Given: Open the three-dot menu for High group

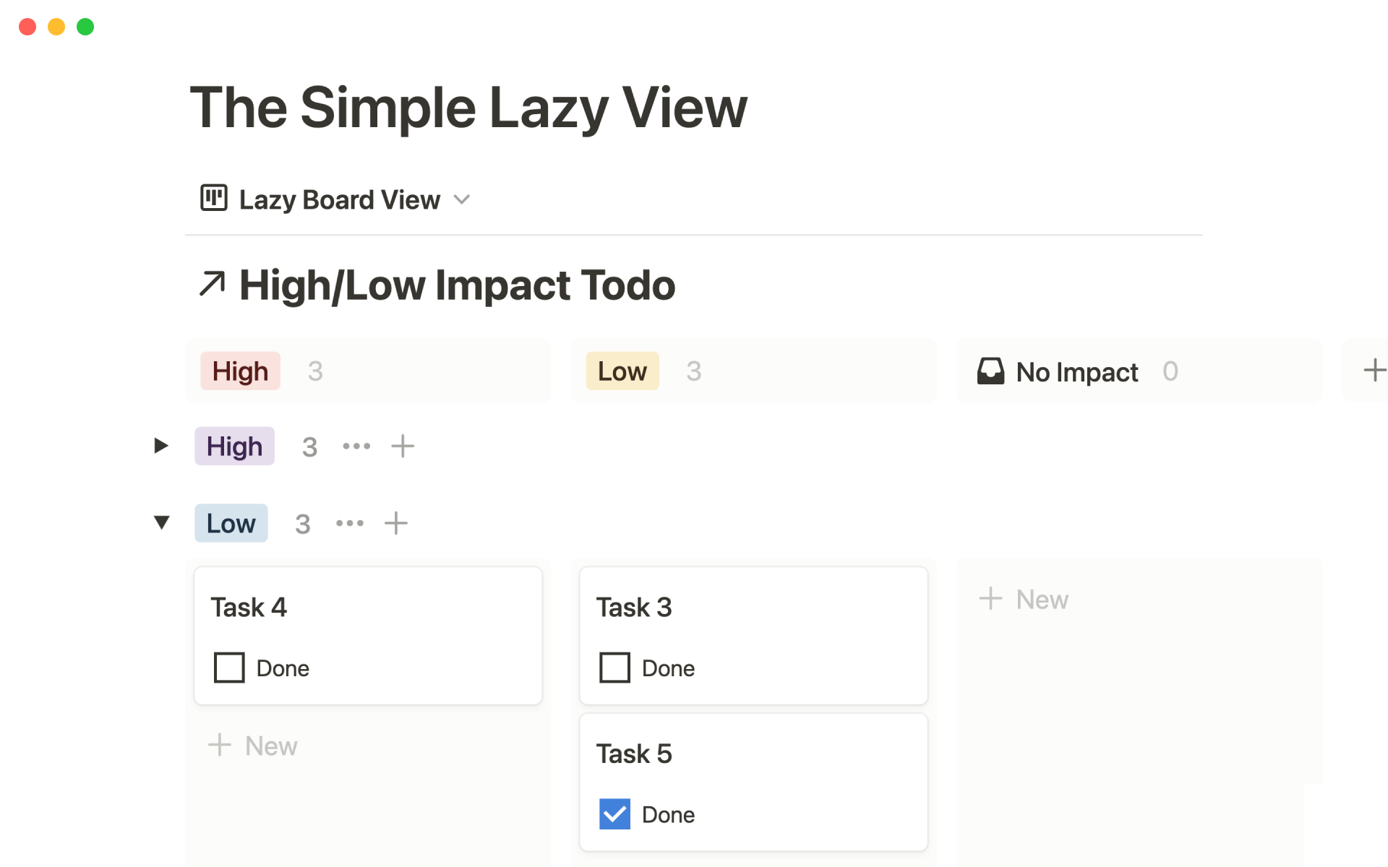Looking at the screenshot, I should click(x=356, y=447).
